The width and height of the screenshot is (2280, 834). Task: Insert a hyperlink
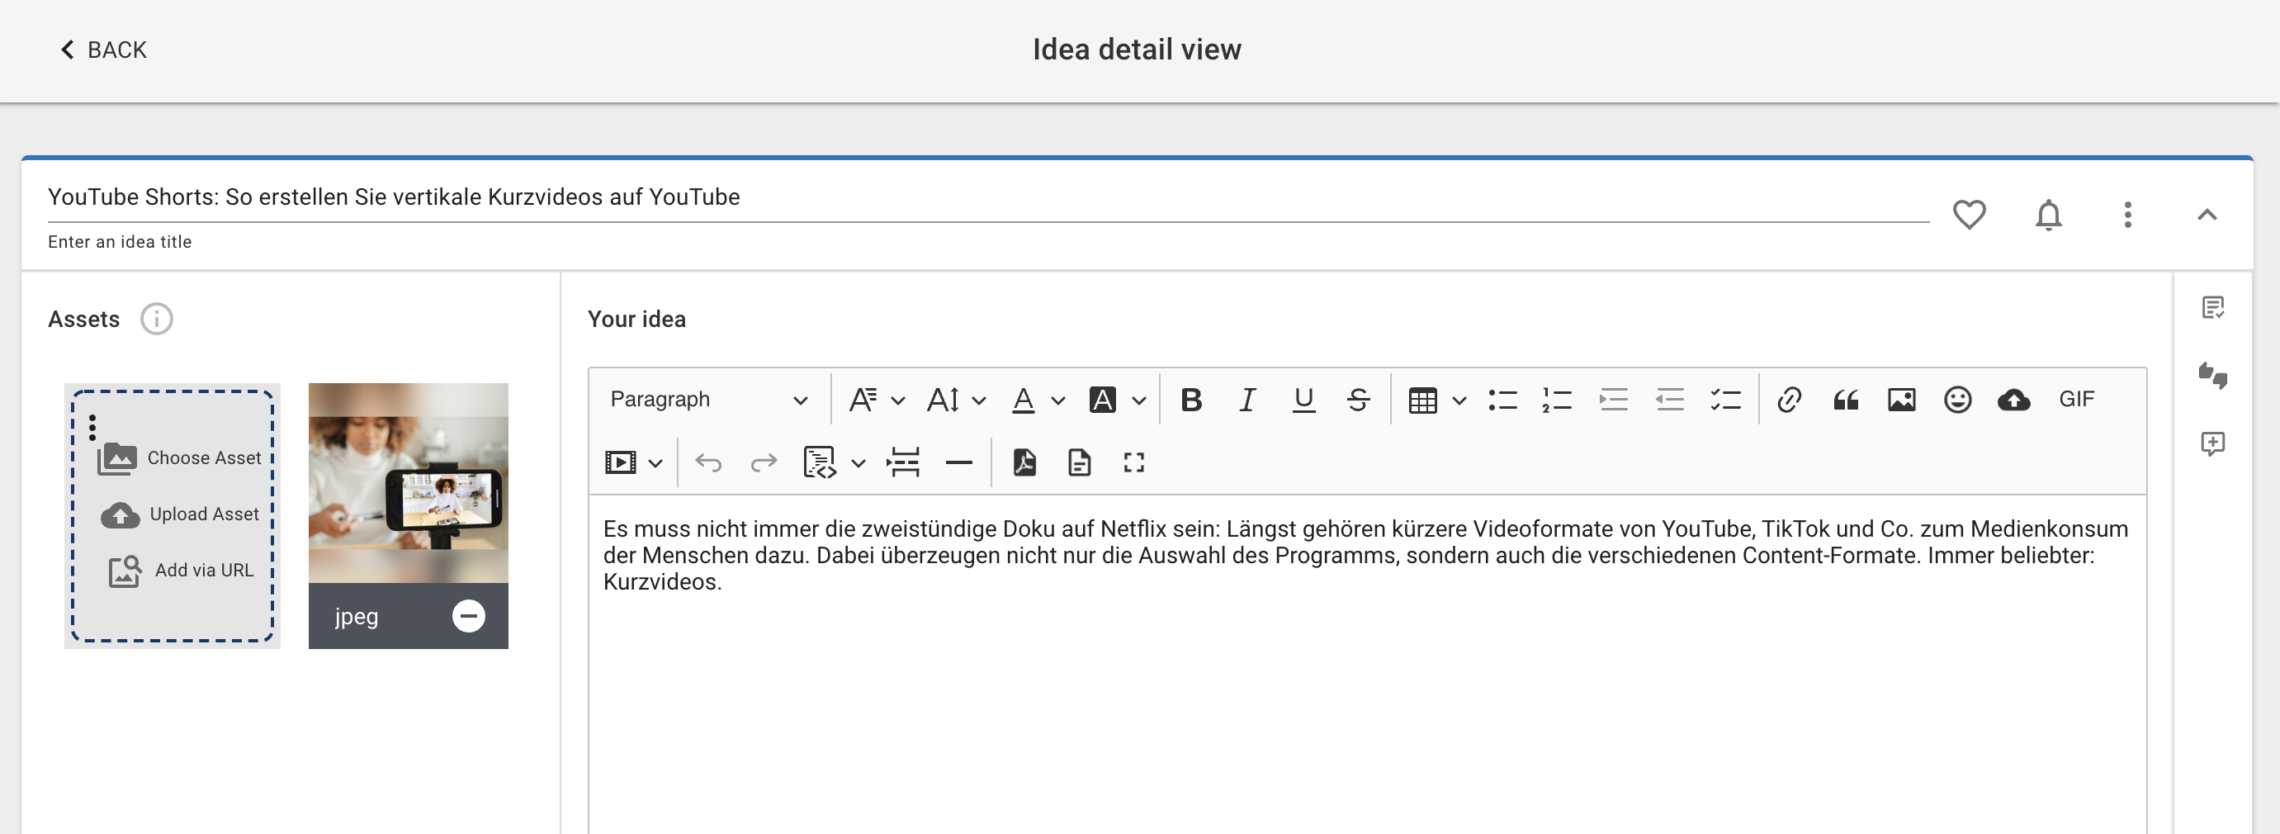tap(1789, 400)
